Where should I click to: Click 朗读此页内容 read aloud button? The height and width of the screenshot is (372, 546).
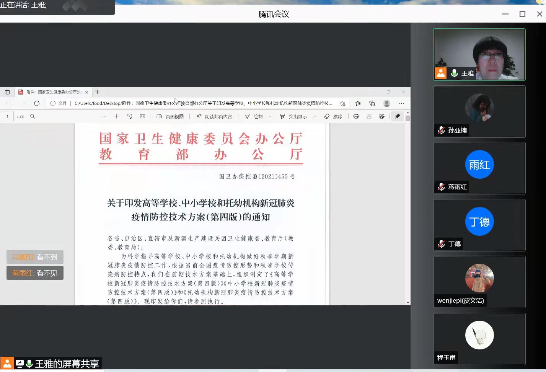[214, 116]
